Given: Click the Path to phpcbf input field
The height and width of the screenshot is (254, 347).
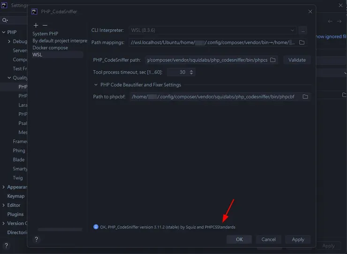Looking at the screenshot, I should 214,97.
